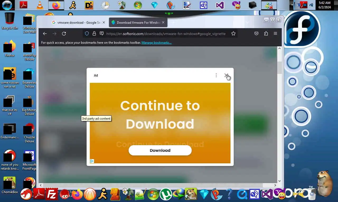Close the ad popup with the X

(226, 75)
